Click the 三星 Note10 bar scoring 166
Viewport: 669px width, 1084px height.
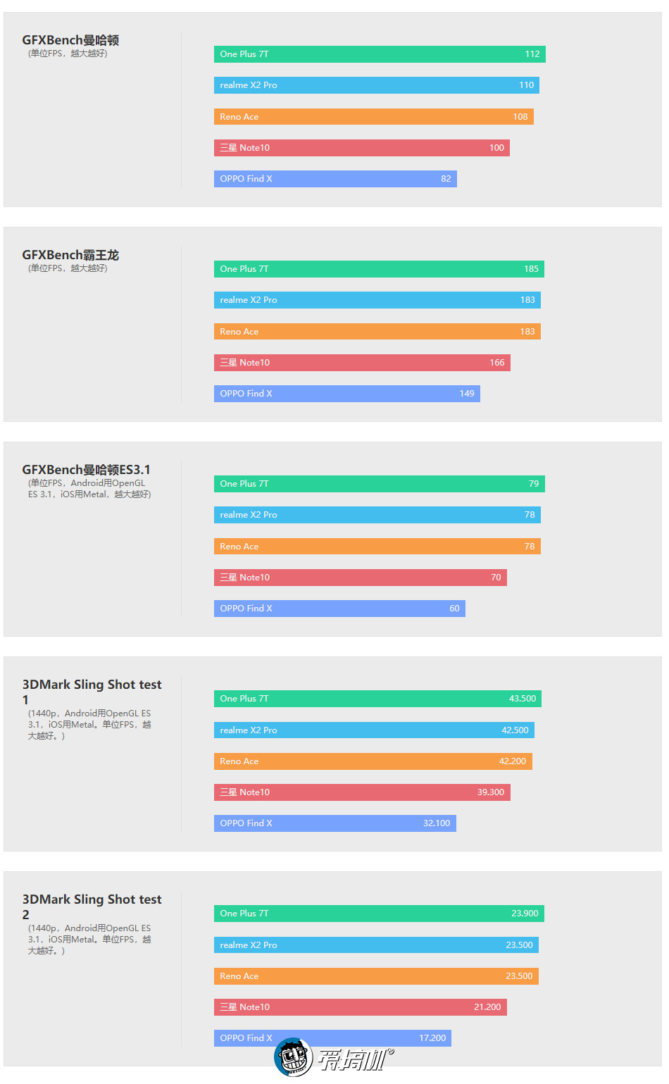tap(362, 363)
